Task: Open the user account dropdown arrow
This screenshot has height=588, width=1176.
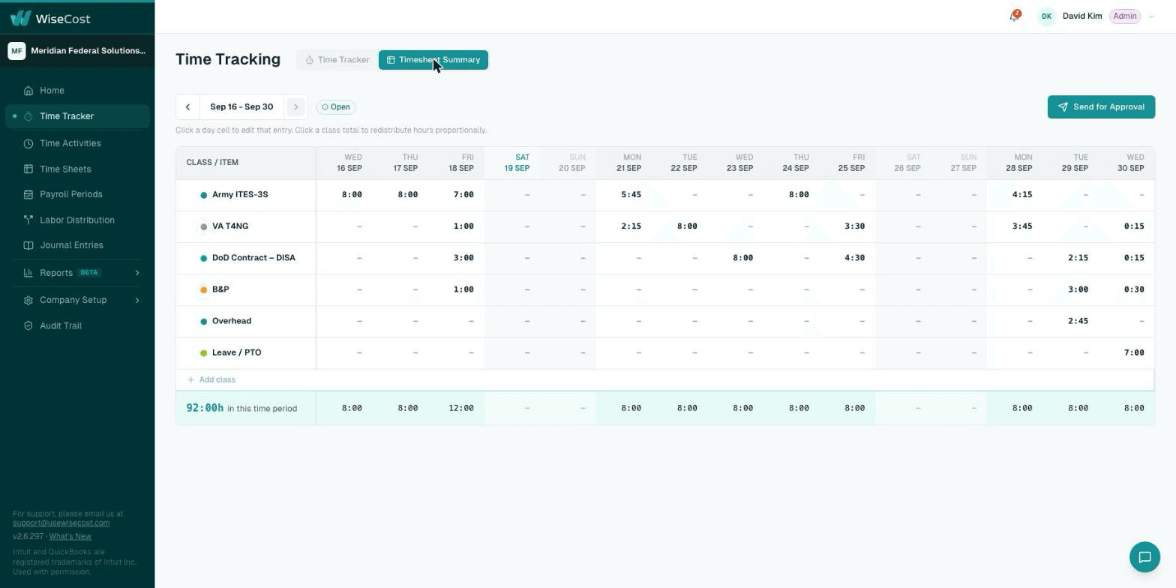Action: [1151, 16]
